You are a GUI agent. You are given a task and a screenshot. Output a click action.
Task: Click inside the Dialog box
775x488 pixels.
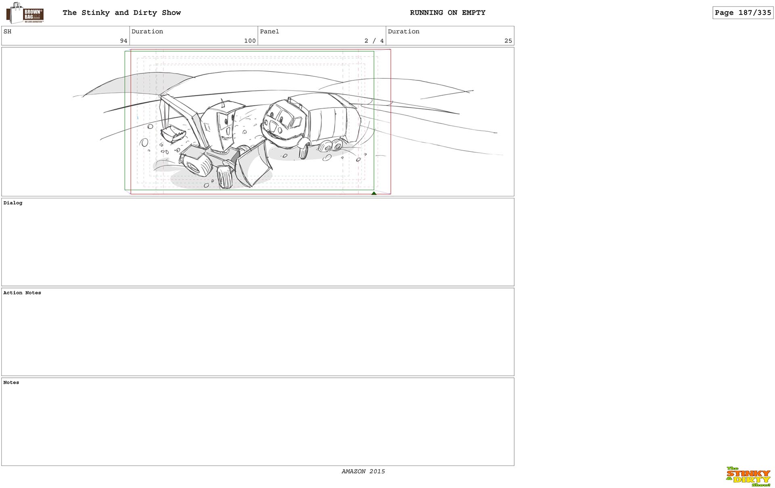(258, 242)
